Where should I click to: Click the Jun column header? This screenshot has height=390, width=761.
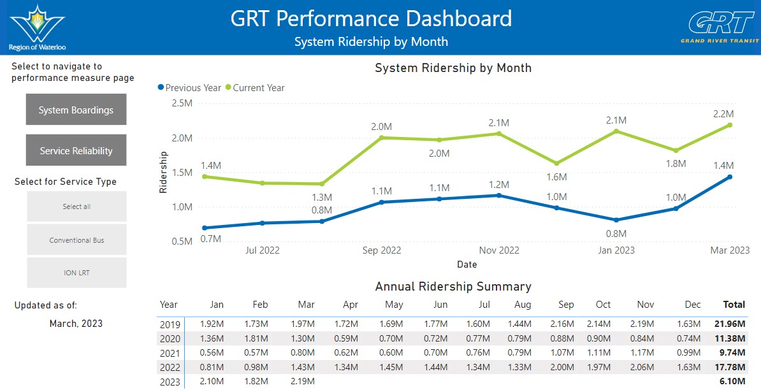tap(440, 305)
